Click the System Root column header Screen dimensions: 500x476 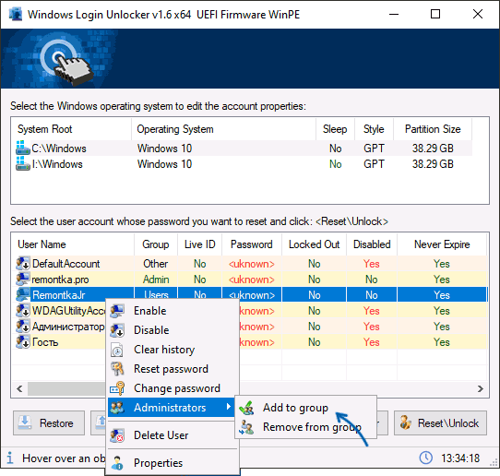71,129
